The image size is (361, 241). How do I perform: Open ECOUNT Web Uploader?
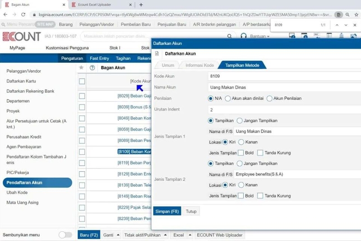coord(219,235)
